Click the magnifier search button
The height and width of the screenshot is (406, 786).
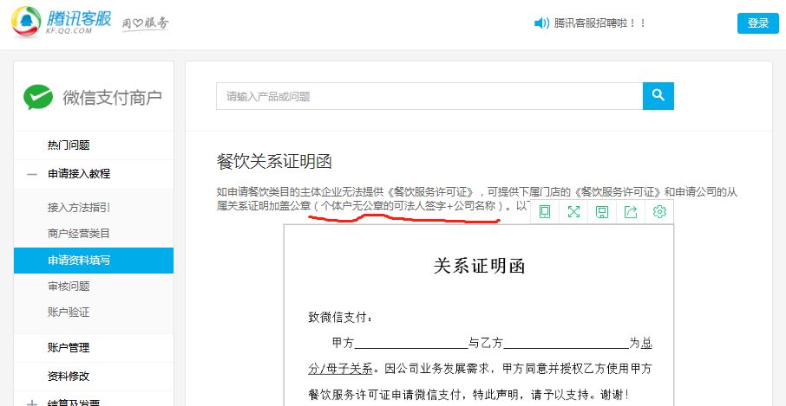click(x=658, y=96)
